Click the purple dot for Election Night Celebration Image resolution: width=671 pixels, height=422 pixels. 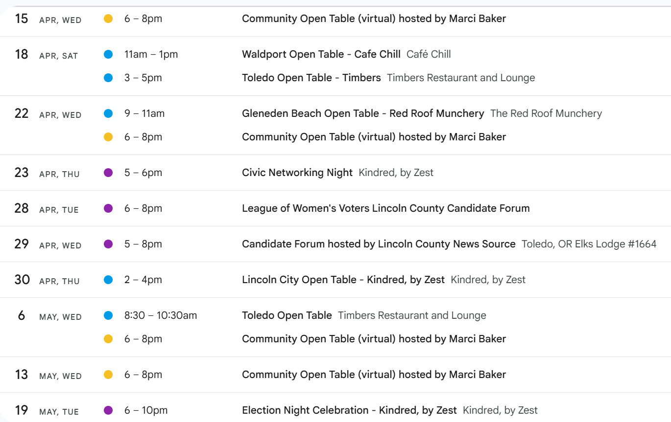click(x=108, y=410)
